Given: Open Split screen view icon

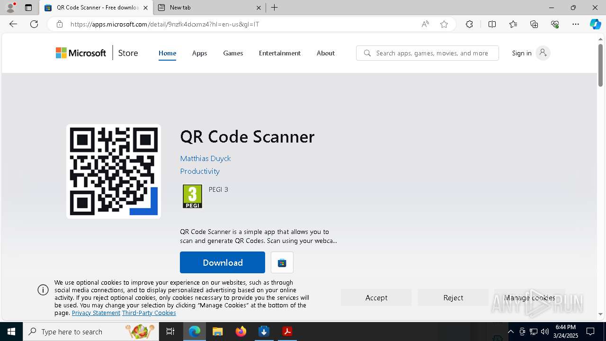Looking at the screenshot, I should tap(492, 24).
